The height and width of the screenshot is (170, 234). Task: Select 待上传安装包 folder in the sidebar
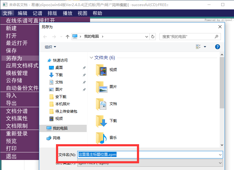click(x=63, y=111)
